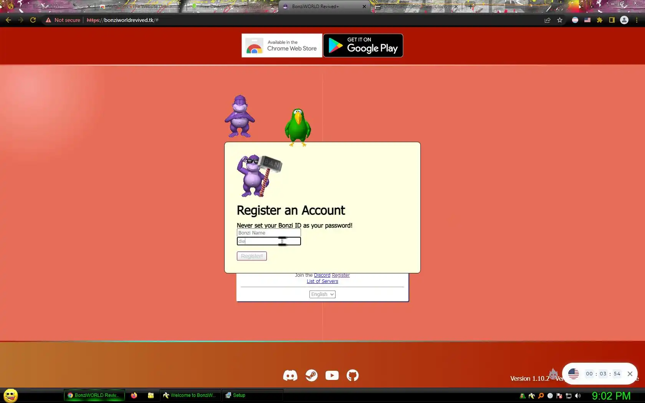Bookmark this page with the star

point(560,20)
